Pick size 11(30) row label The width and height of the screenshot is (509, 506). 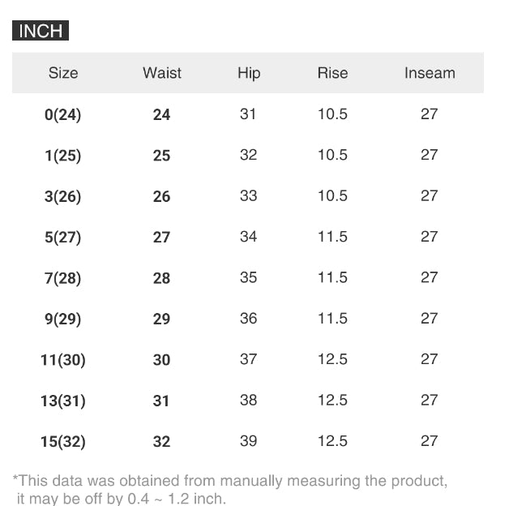[x=63, y=360]
